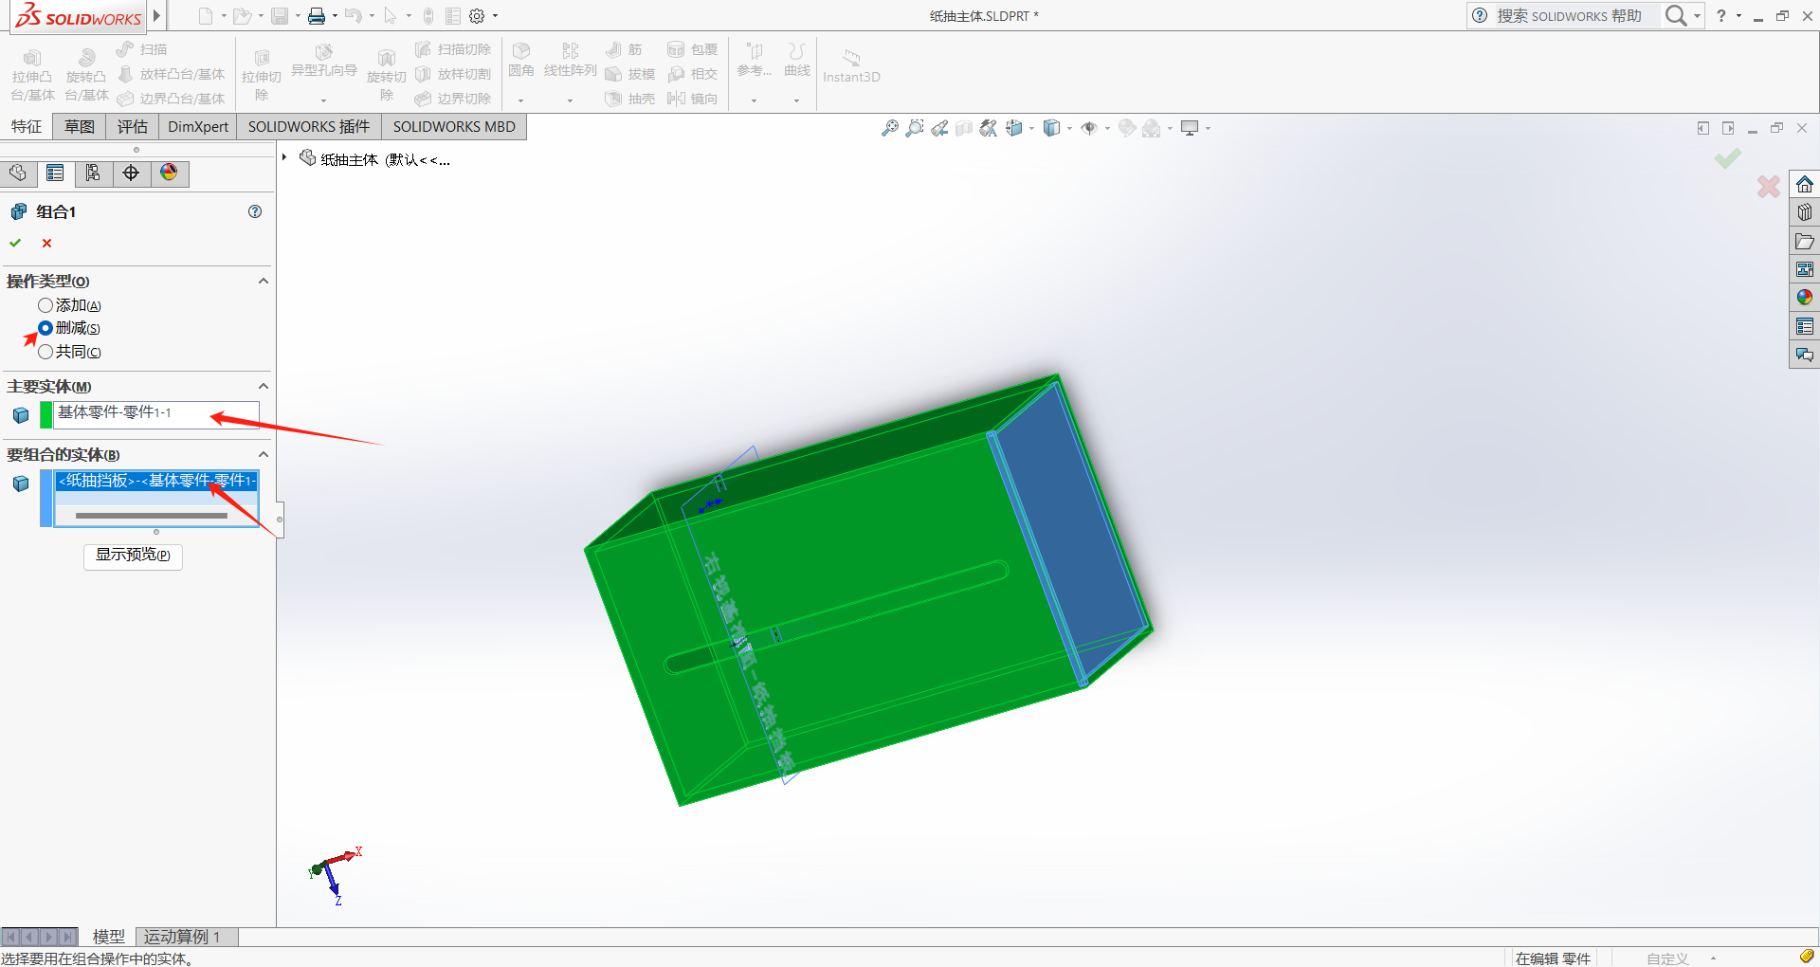Select the 添加 operation type
1820x967 pixels.
coord(45,305)
